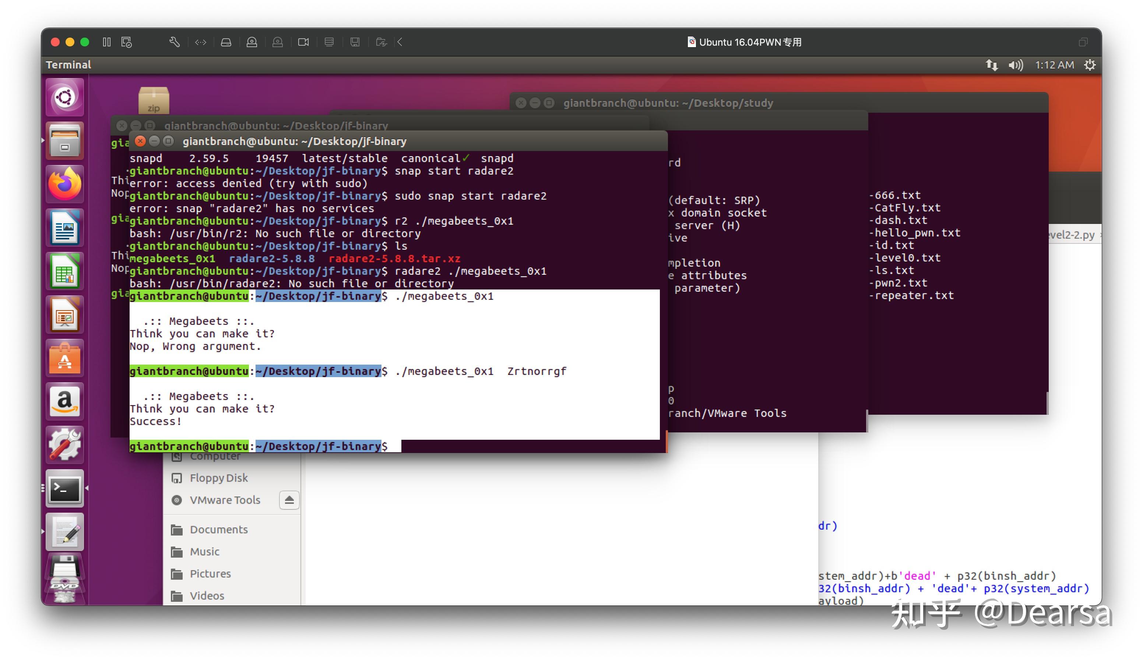The image size is (1143, 660).
Task: Open System Settings wrench icon
Action: pos(64,445)
